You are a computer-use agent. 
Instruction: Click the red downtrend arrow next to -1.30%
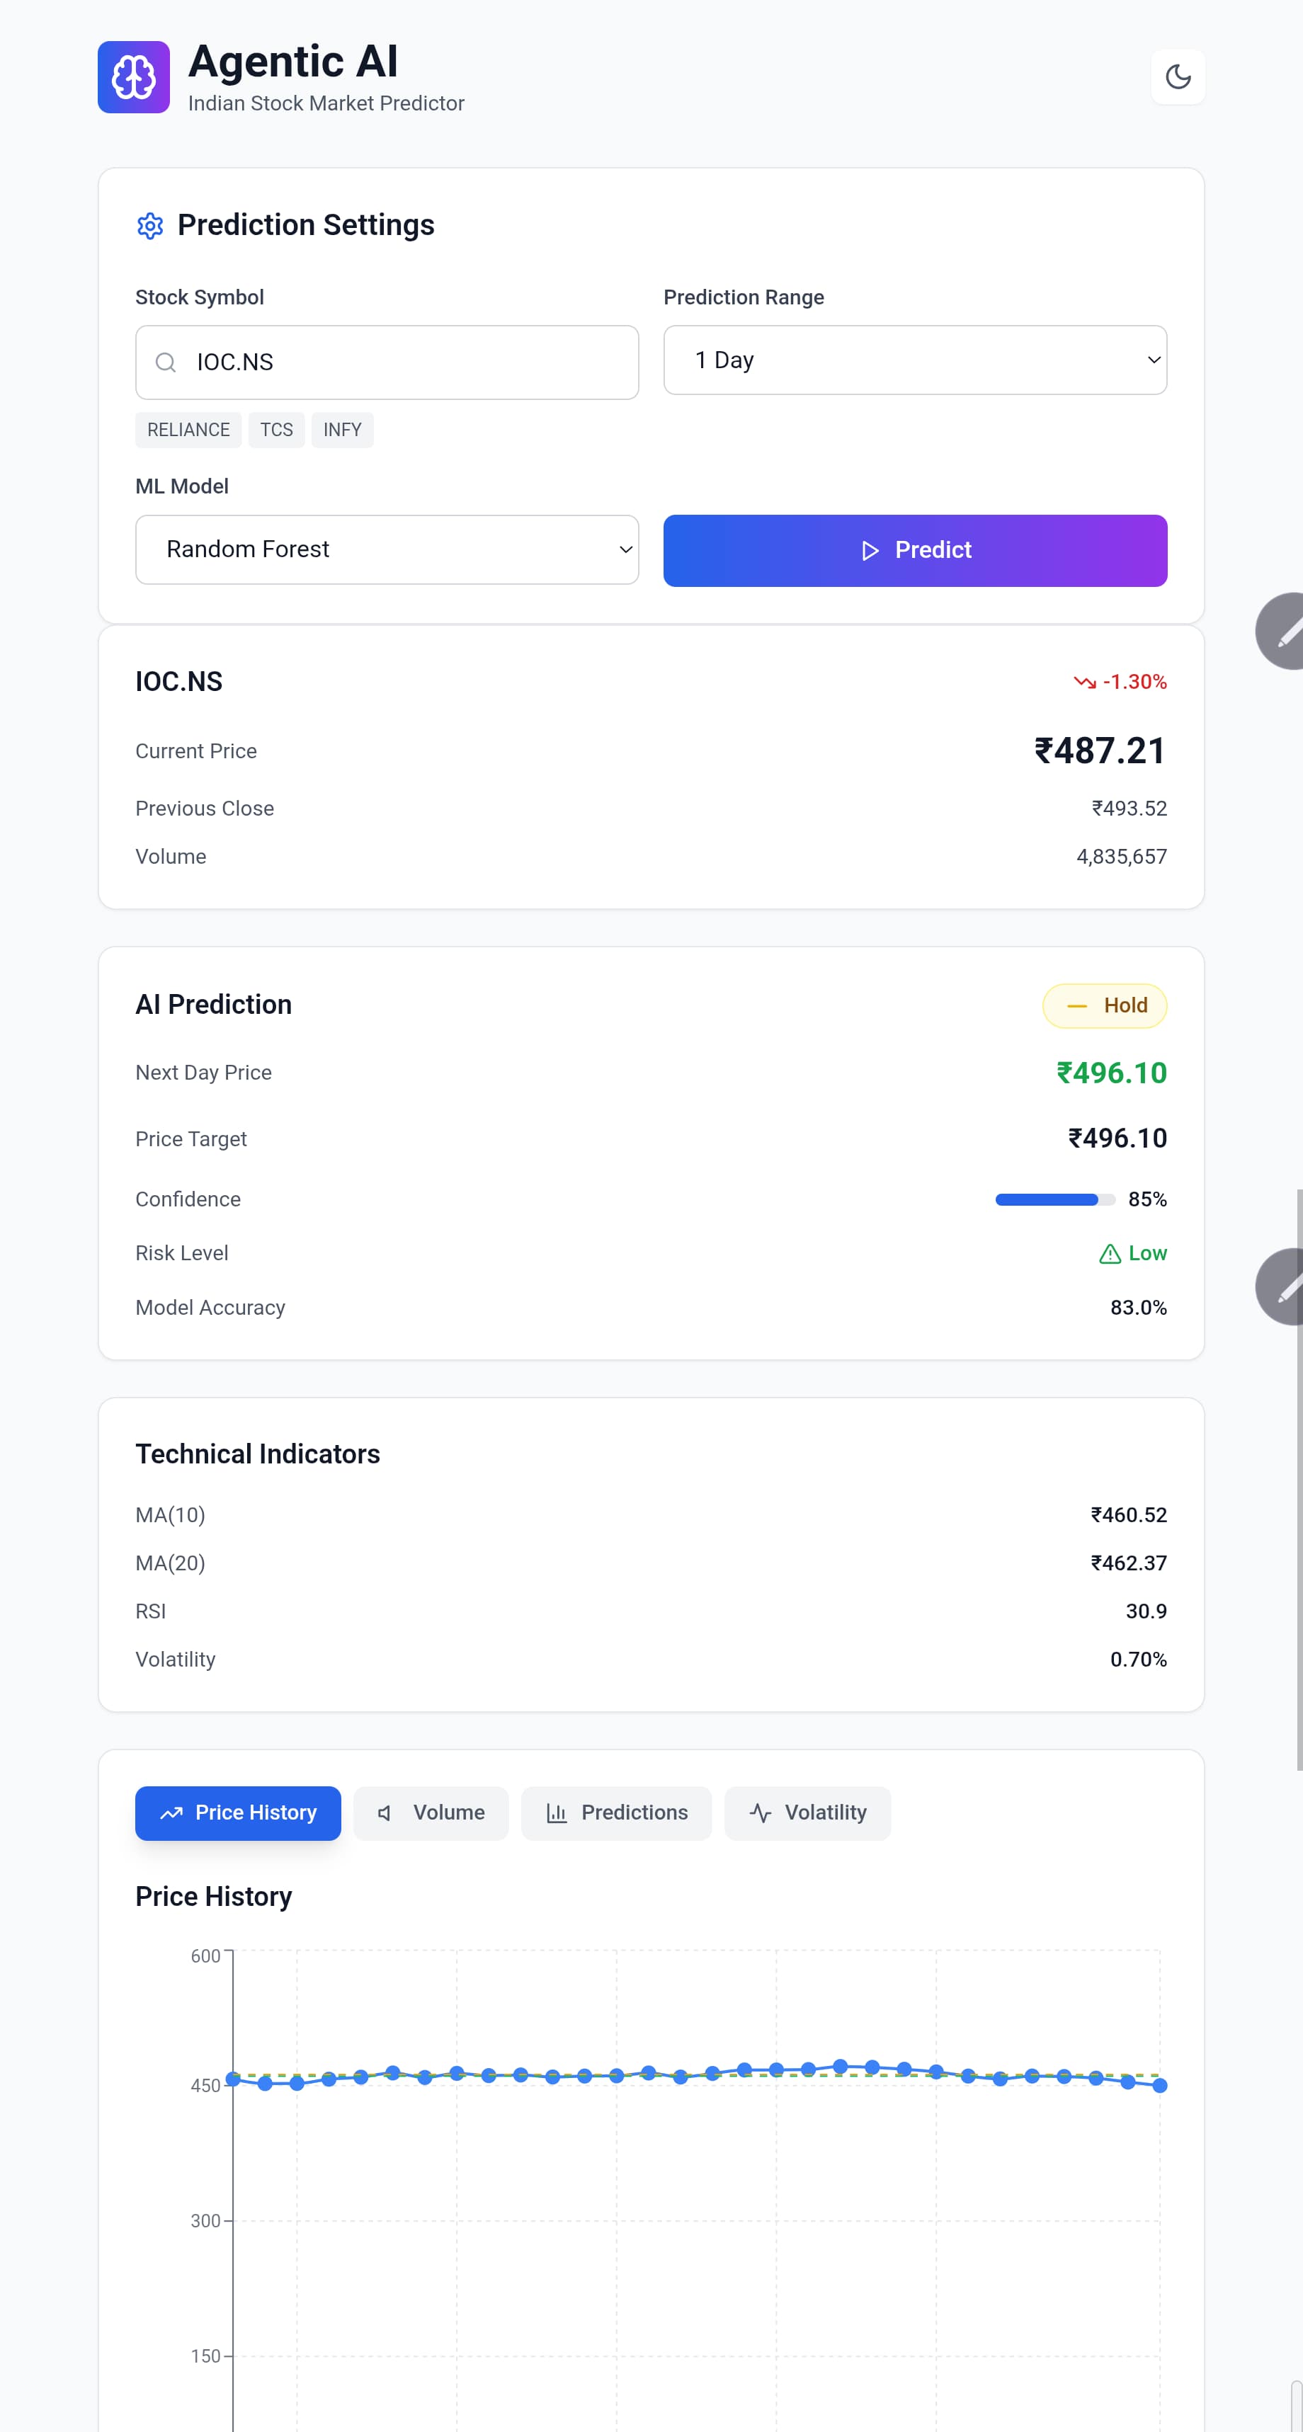click(x=1084, y=682)
